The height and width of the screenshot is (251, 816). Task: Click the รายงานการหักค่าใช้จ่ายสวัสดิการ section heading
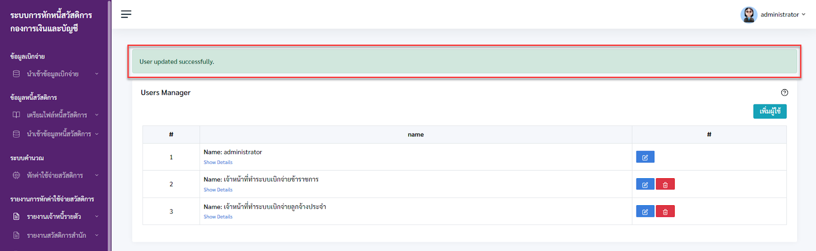pyautogui.click(x=52, y=199)
